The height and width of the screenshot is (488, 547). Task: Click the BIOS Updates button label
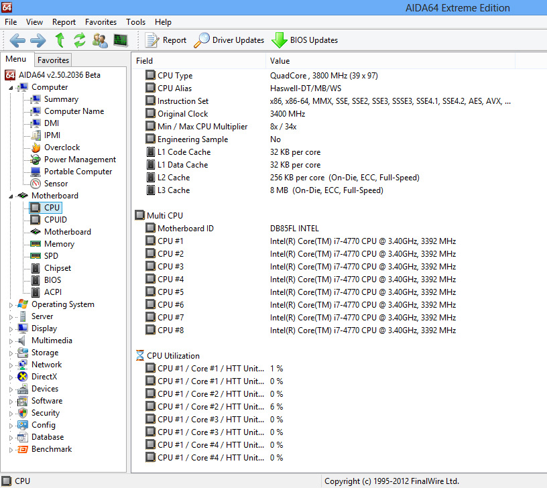pos(314,40)
